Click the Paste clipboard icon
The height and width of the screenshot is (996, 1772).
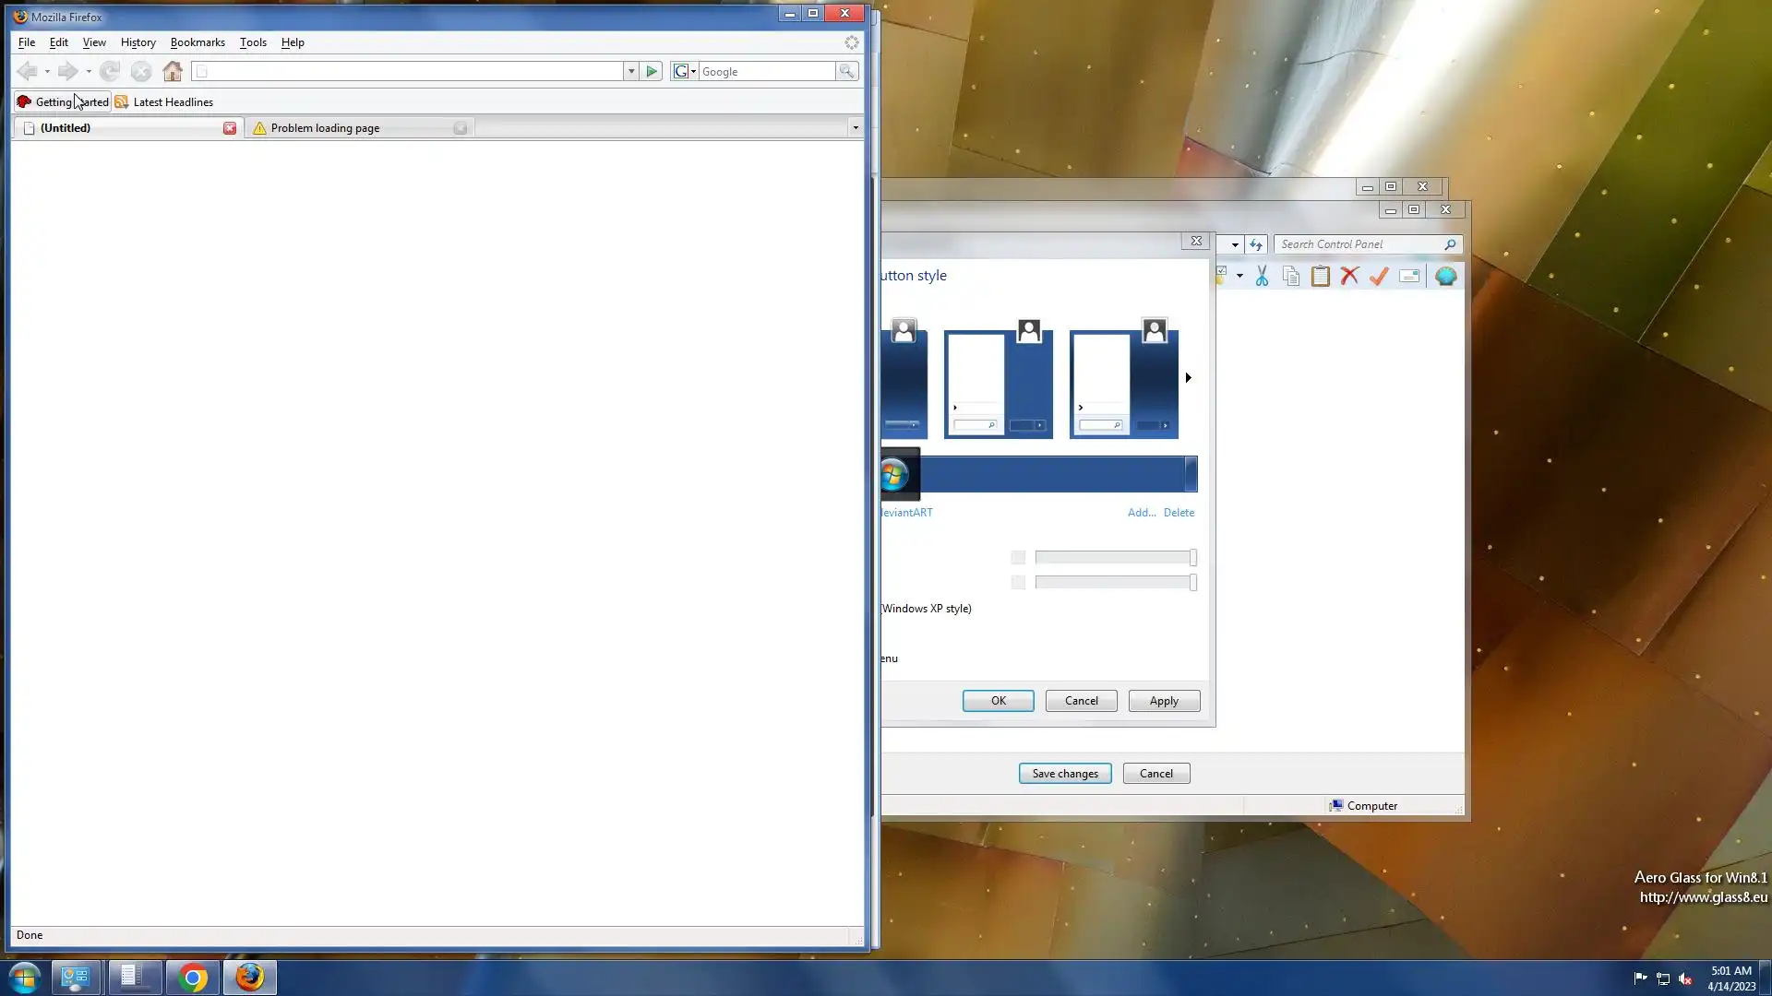point(1320,276)
